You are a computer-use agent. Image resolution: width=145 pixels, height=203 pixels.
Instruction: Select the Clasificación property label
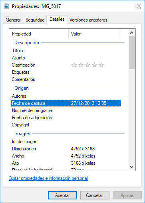(x=24, y=65)
